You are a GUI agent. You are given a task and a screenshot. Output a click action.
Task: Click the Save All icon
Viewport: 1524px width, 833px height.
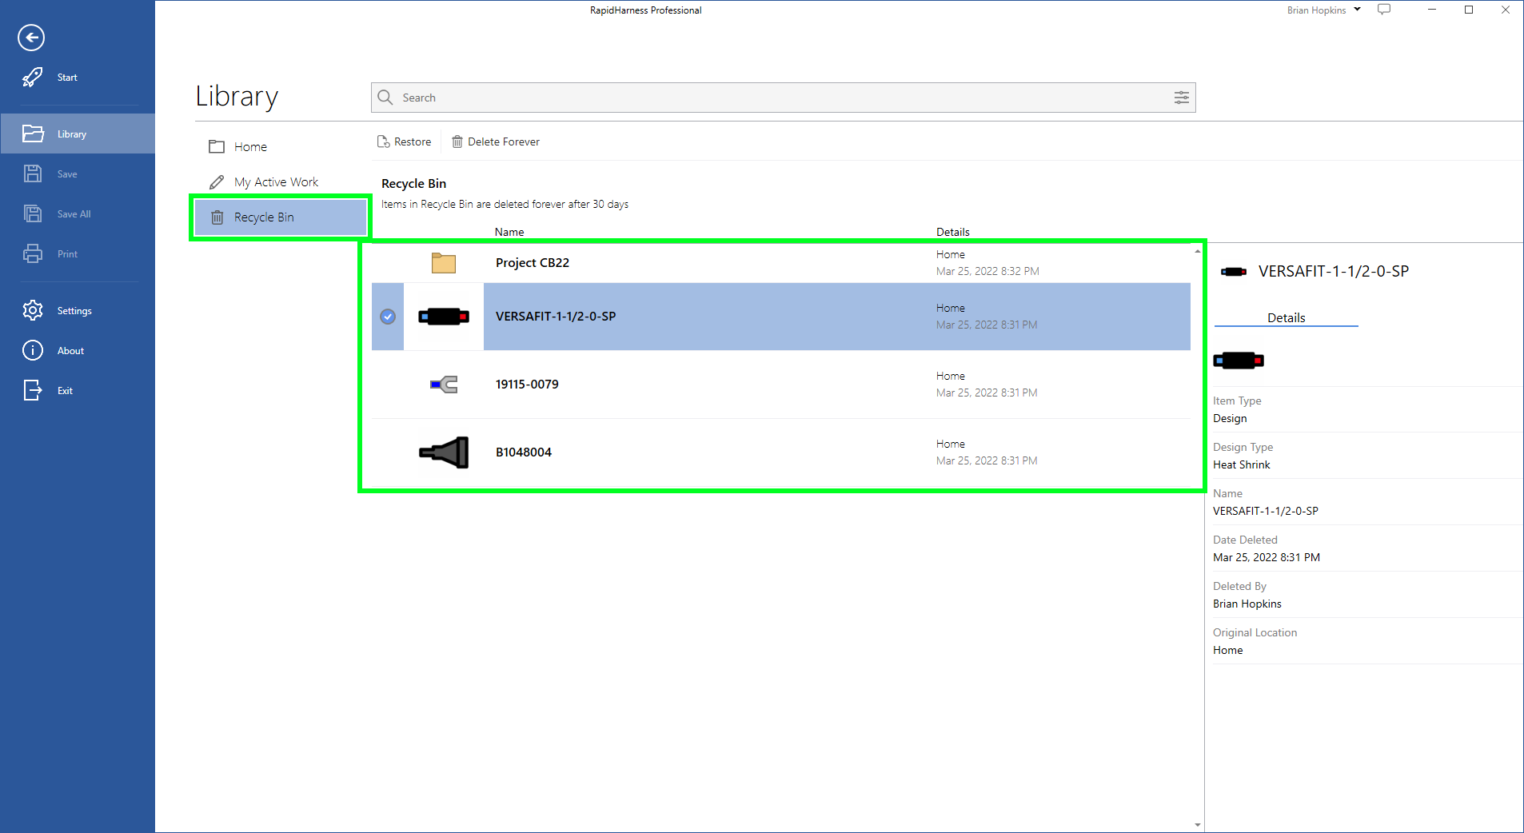(x=33, y=213)
